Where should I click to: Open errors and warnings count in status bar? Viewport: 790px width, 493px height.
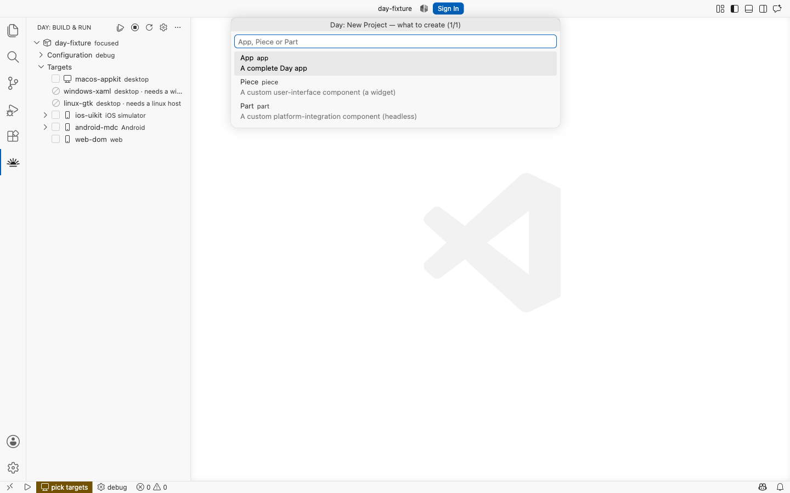click(x=152, y=487)
